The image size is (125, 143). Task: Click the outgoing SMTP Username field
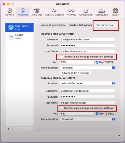pyautogui.click(x=88, y=91)
